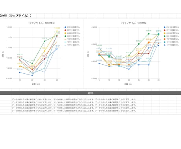Select 190113 legend entry in 10km chart
Viewport: 181px width, 149px height.
pos(72,39)
